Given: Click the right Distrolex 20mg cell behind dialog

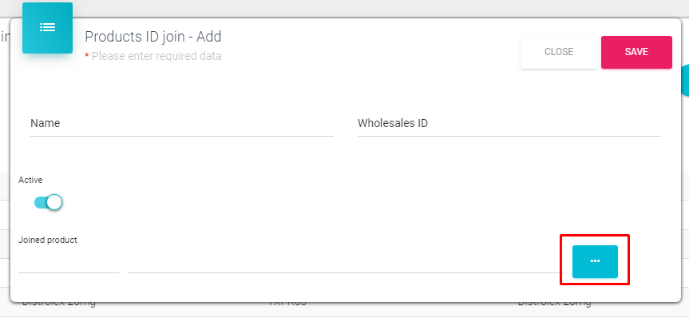Looking at the screenshot, I should [554, 306].
